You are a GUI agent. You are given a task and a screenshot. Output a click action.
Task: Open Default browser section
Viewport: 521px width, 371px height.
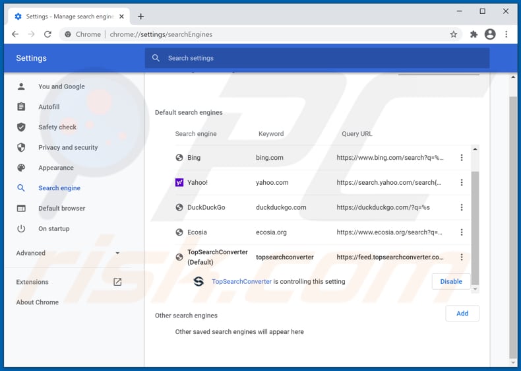click(x=62, y=209)
